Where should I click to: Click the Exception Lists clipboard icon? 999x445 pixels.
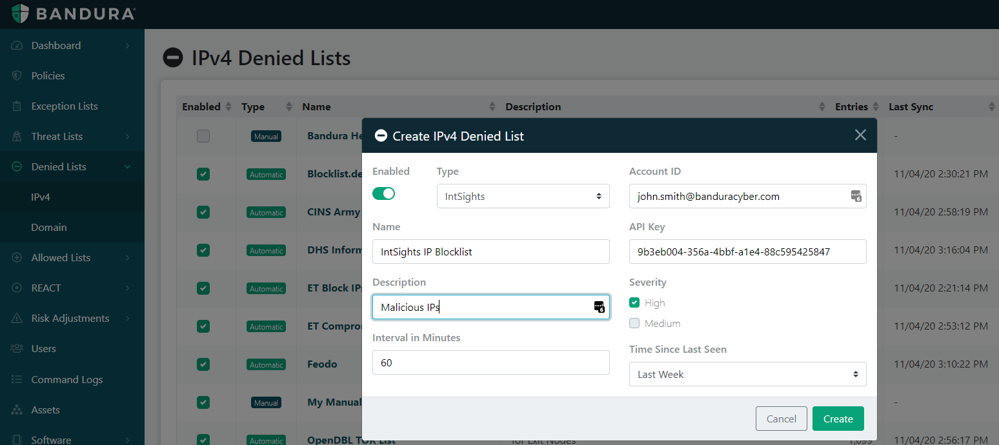tap(17, 106)
